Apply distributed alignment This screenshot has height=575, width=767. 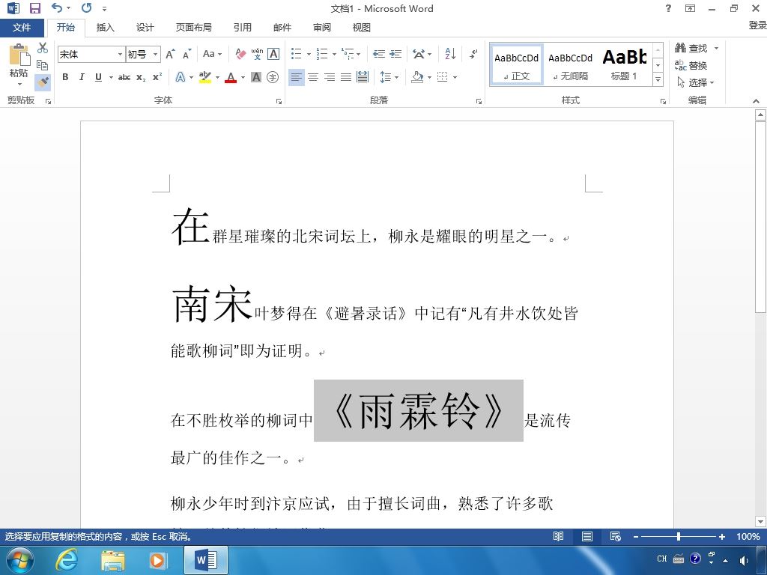point(363,77)
